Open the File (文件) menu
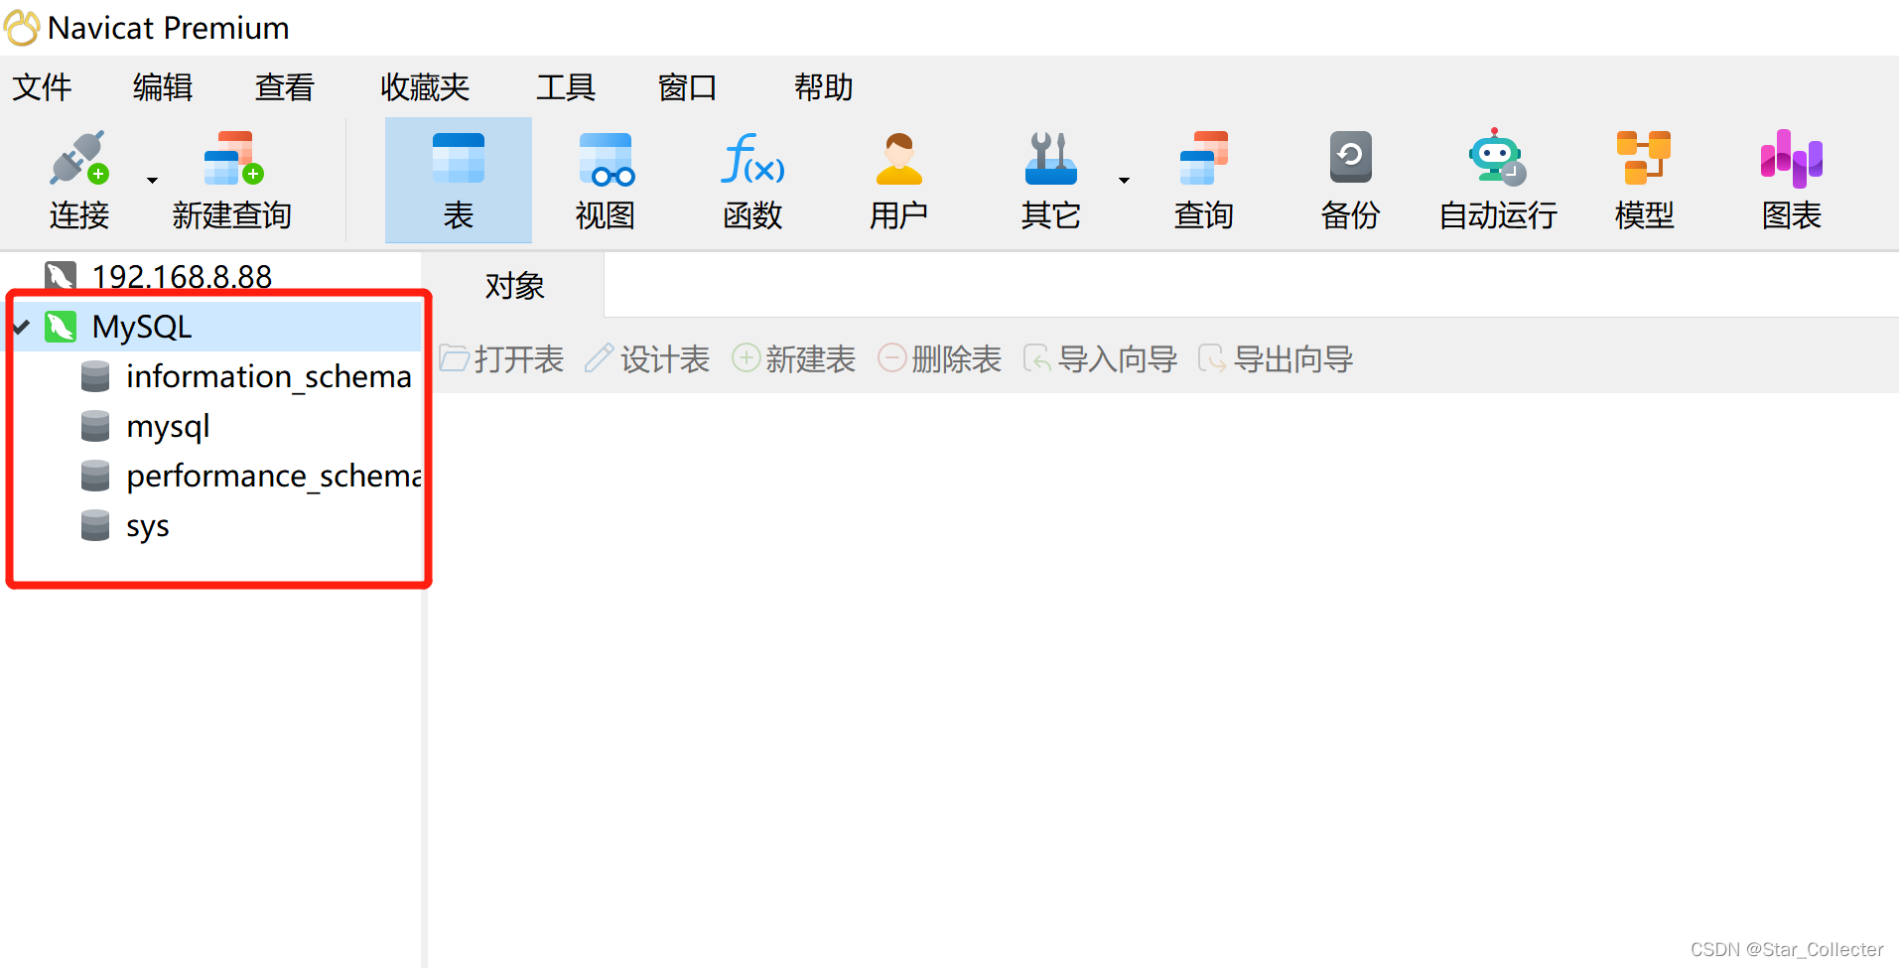Screen dimensions: 1899x968 point(42,87)
